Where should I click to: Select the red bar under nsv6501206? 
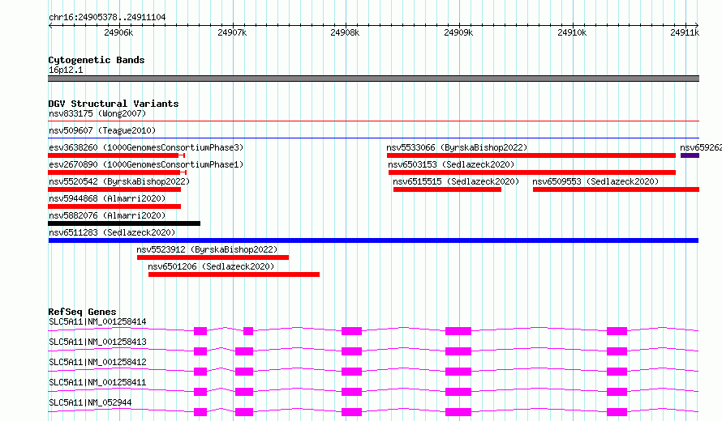[x=234, y=274]
